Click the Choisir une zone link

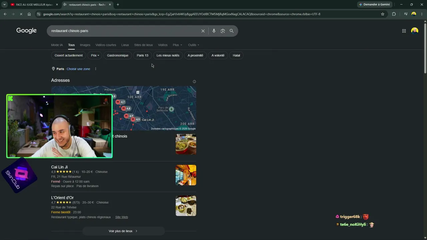78,69
